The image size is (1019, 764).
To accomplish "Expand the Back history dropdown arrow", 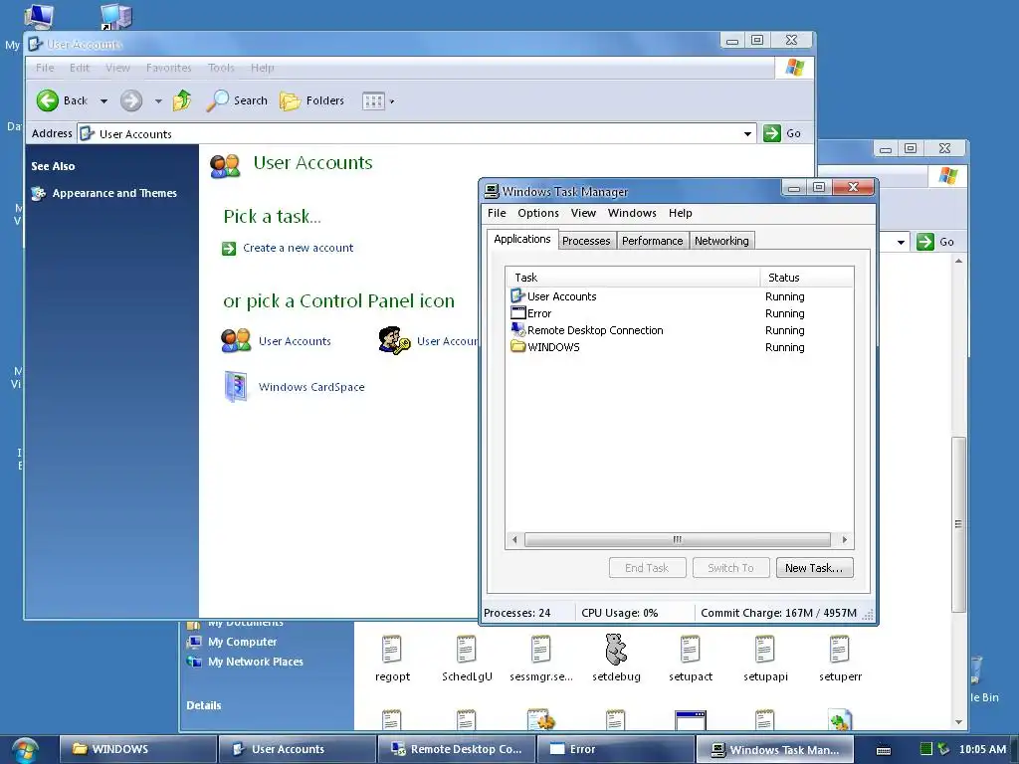I will (103, 101).
